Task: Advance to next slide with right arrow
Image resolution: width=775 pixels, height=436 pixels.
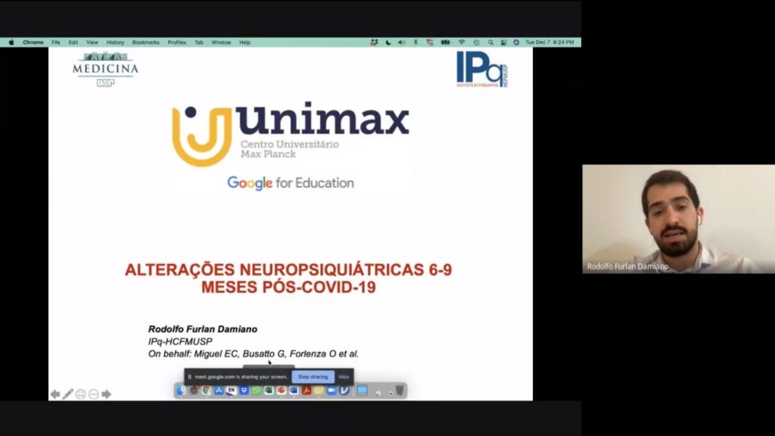Action: [107, 394]
